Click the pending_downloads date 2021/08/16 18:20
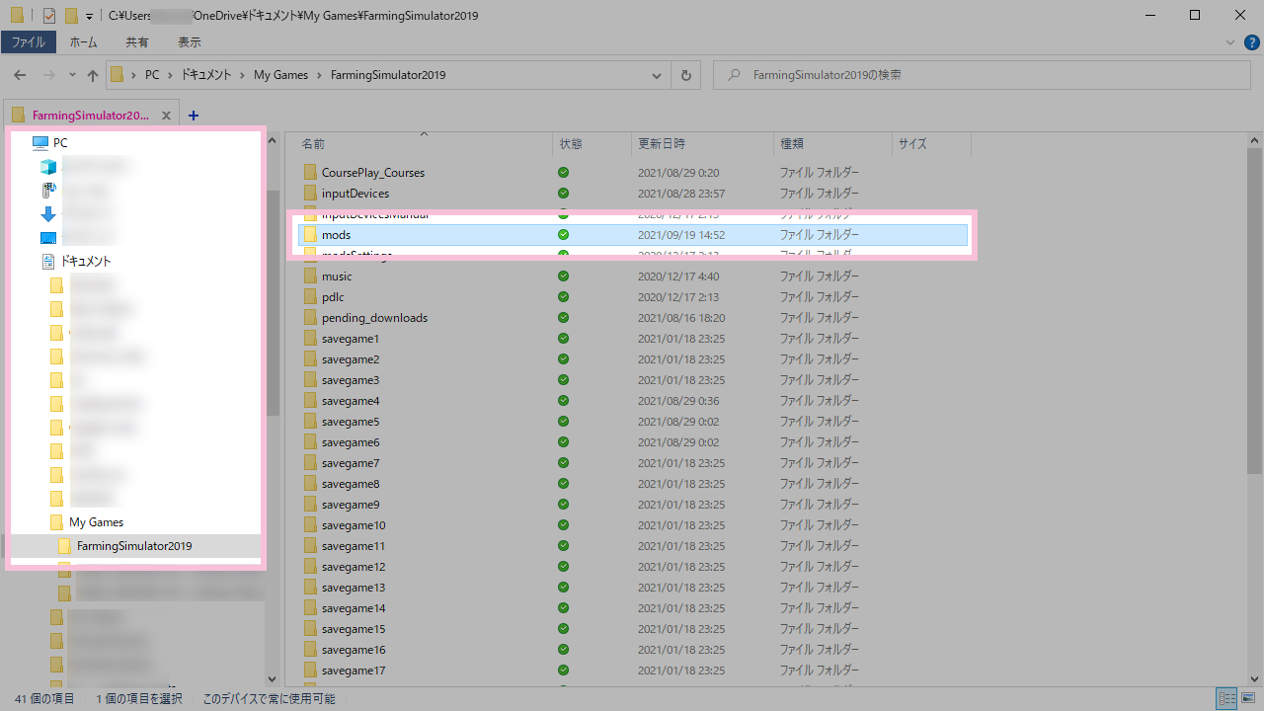This screenshot has height=711, width=1264. pos(681,318)
